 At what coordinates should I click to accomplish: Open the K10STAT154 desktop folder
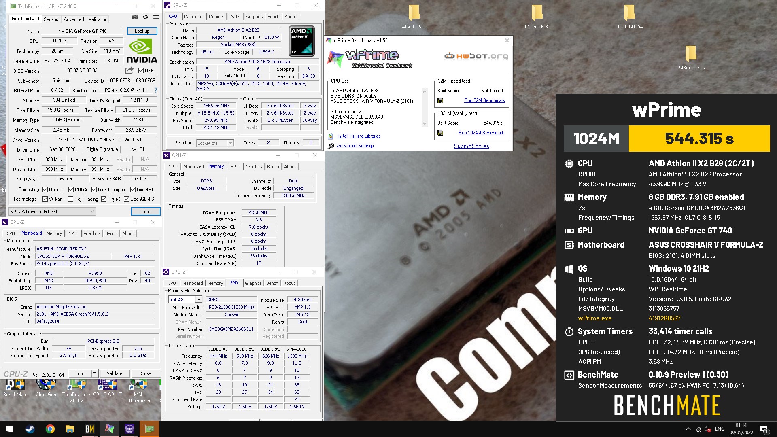(x=630, y=17)
